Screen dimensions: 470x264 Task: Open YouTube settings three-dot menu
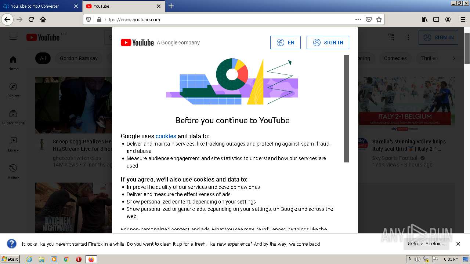pos(408,37)
